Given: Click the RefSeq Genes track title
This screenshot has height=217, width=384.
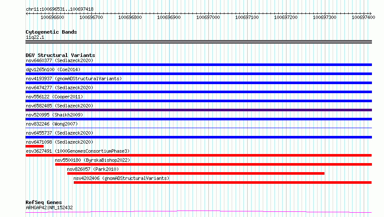Looking at the screenshot, I should (x=44, y=202).
